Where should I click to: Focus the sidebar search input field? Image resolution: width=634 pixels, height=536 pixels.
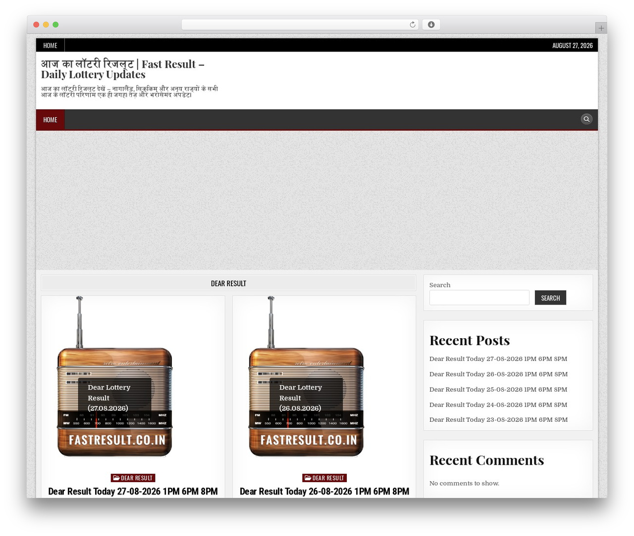479,298
